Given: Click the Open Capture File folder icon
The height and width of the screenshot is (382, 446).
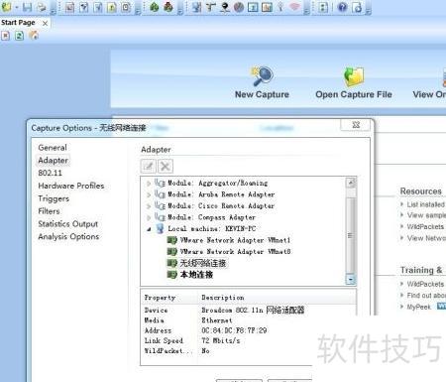Looking at the screenshot, I should (x=354, y=76).
